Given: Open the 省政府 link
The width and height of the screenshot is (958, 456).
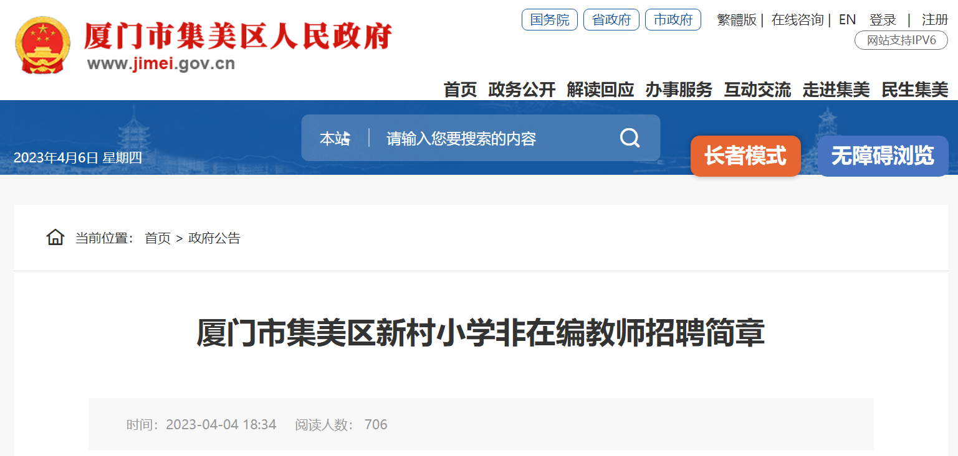Looking at the screenshot, I should 611,20.
